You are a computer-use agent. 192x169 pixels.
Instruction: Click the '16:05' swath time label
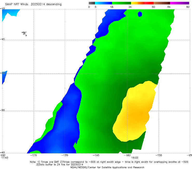[x=135, y=158]
